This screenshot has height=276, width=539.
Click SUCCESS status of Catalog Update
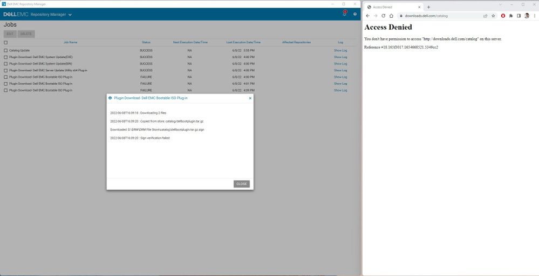click(x=146, y=51)
